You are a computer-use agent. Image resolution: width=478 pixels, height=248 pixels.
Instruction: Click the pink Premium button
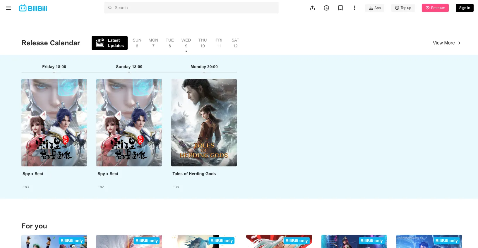tap(435, 8)
